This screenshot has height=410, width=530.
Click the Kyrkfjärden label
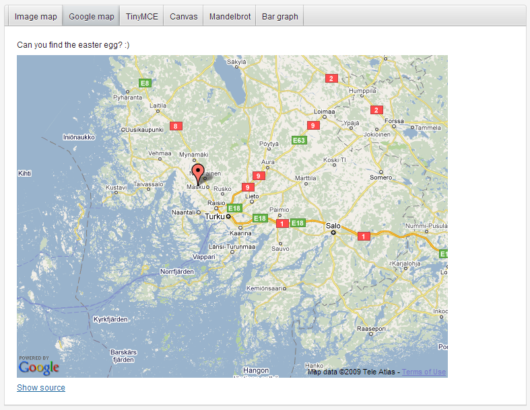[110, 319]
